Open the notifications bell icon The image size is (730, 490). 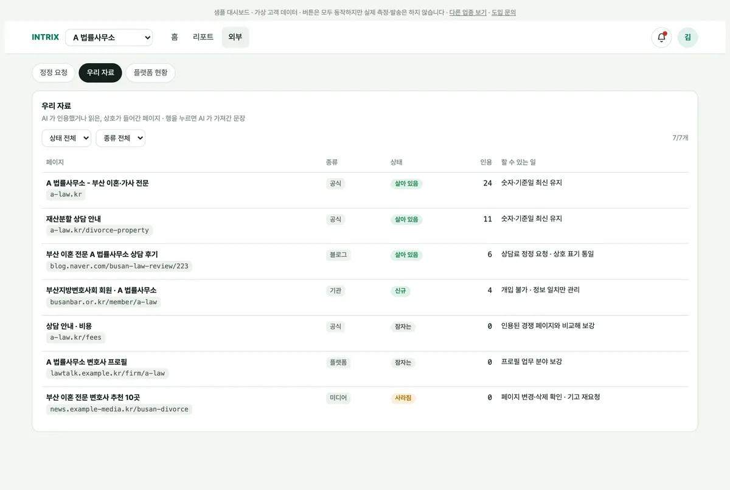coord(661,37)
